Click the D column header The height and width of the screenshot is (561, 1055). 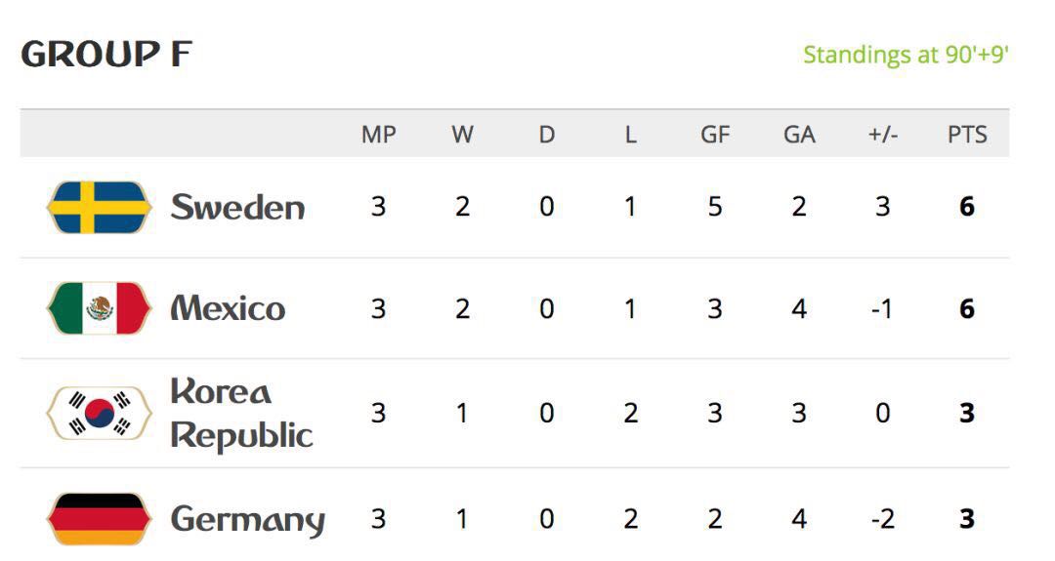546,135
